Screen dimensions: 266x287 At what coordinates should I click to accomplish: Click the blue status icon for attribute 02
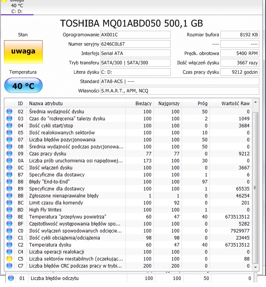click(x=9, y=111)
